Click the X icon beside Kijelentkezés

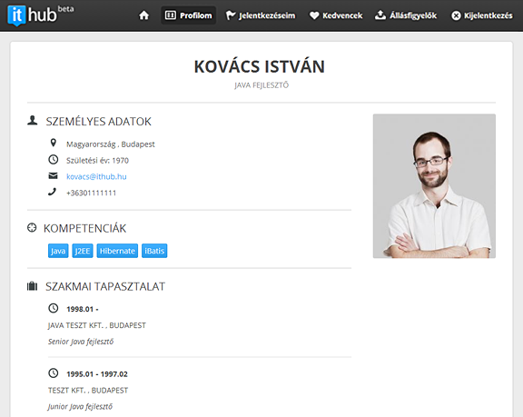click(456, 15)
